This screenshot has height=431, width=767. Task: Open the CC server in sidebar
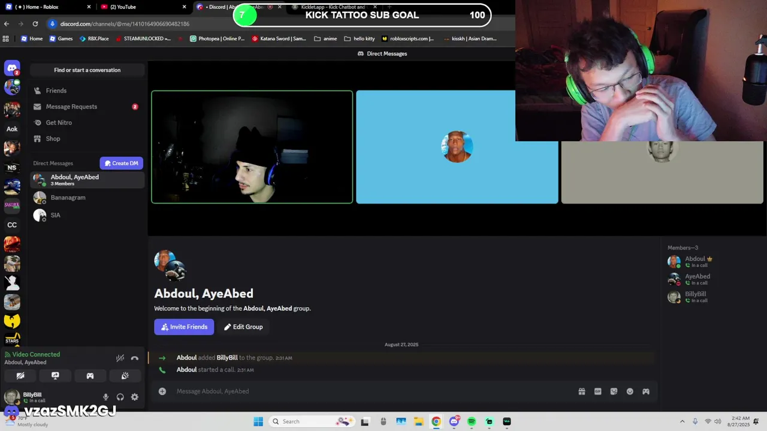[12, 225]
